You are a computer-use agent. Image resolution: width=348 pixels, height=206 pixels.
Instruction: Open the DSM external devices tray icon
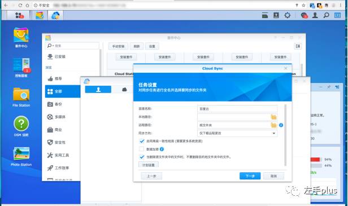265,16
